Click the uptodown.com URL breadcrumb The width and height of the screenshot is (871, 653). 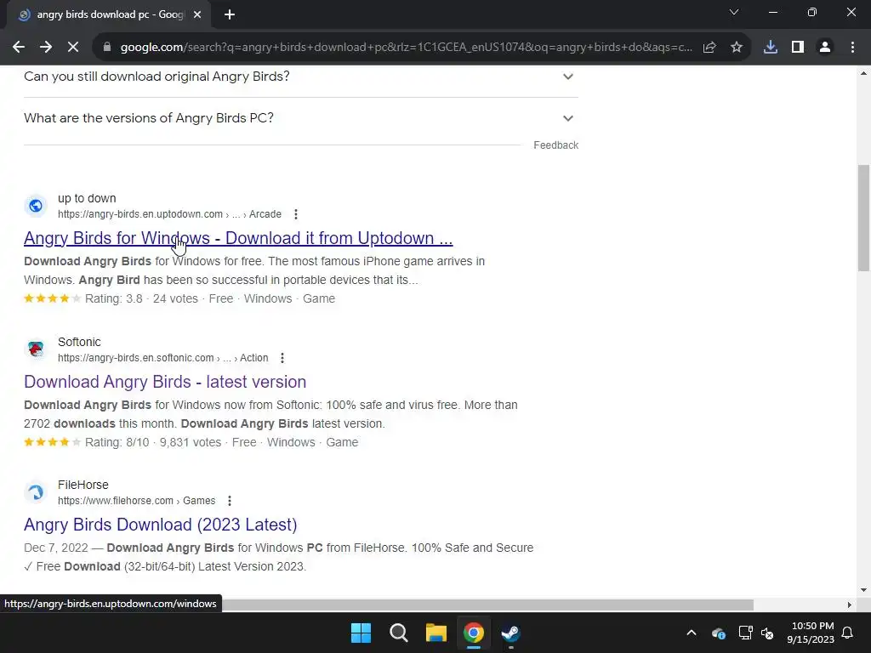[x=169, y=214]
